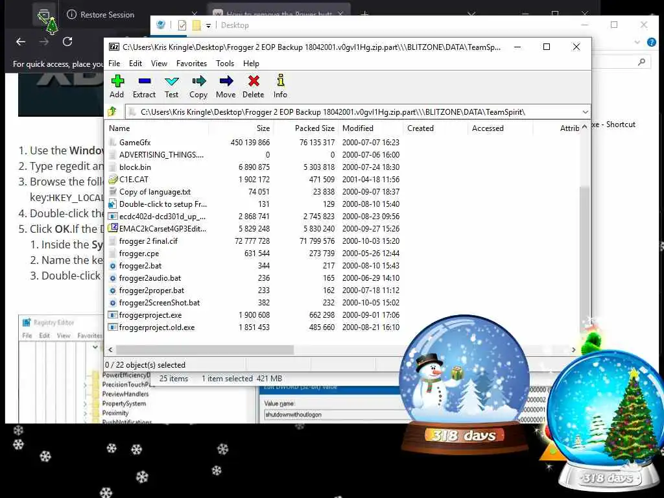Open the Favorites menu
Image resolution: width=664 pixels, height=498 pixels.
pyautogui.click(x=191, y=64)
